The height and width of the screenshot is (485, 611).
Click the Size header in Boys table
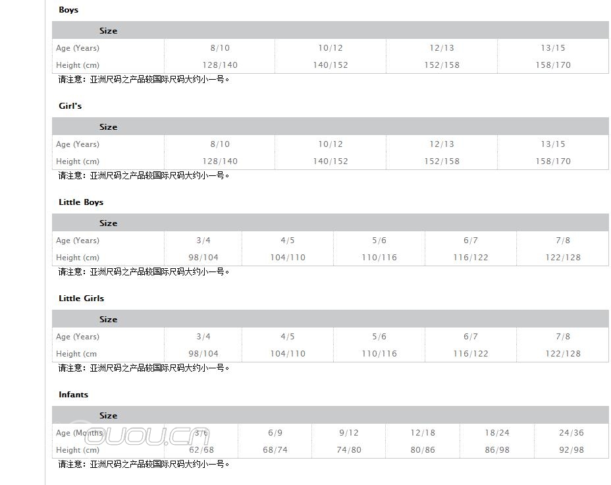click(108, 31)
